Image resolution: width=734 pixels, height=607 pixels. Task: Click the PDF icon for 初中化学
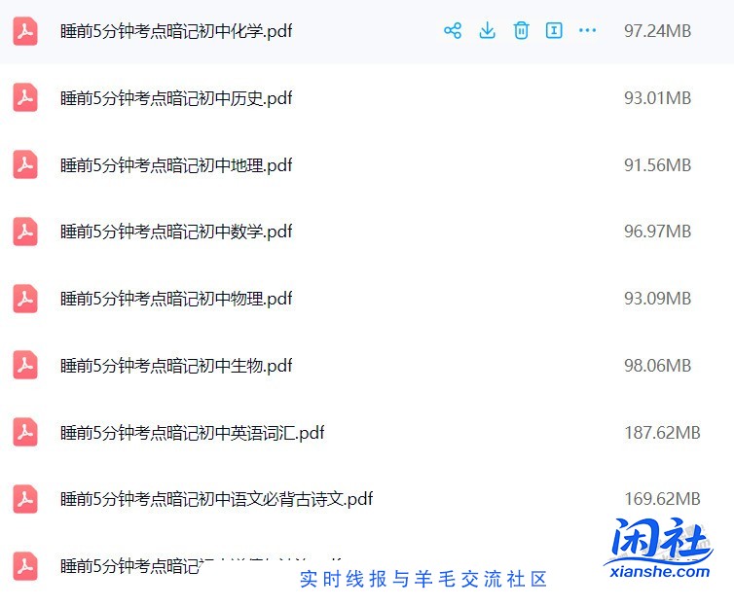point(25,31)
